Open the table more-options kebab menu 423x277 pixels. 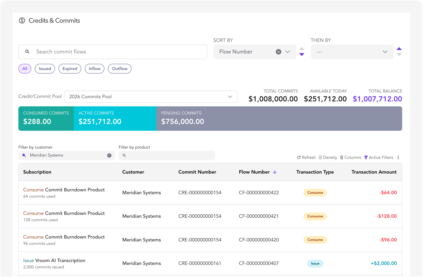(x=398, y=157)
